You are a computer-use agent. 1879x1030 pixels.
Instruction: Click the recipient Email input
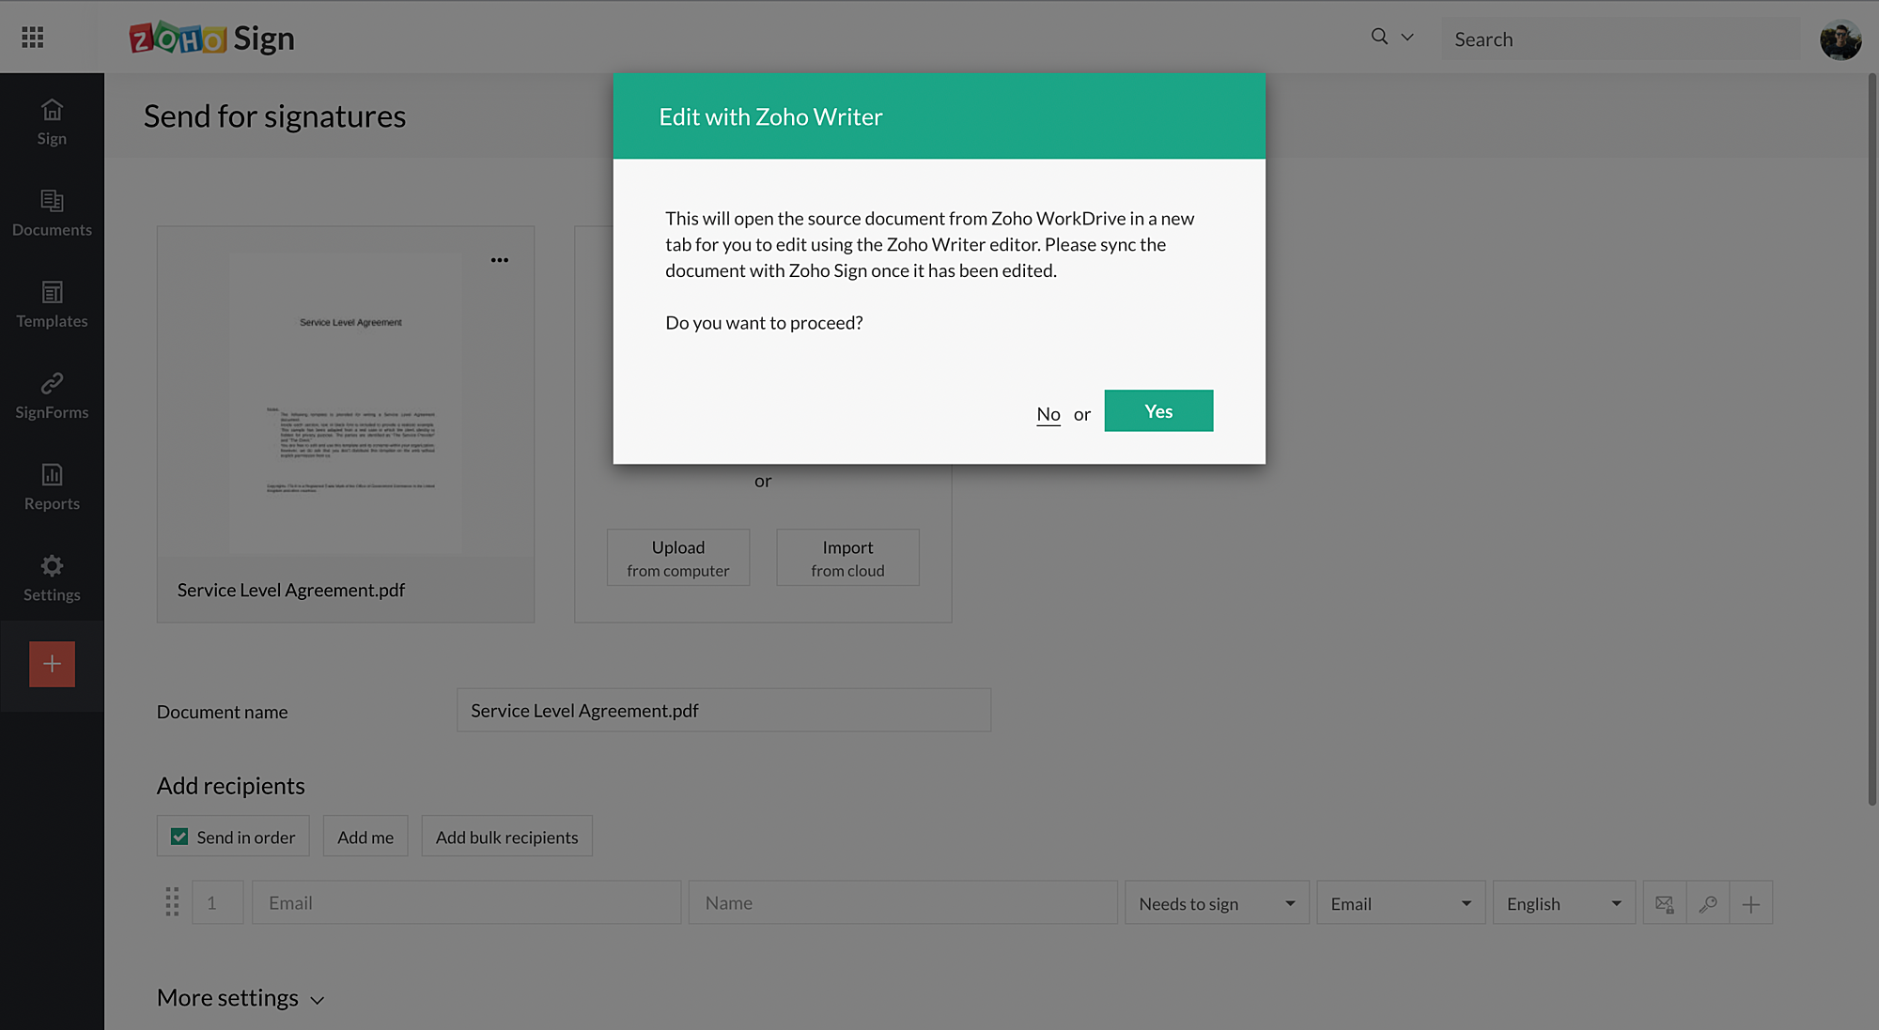coord(466,902)
